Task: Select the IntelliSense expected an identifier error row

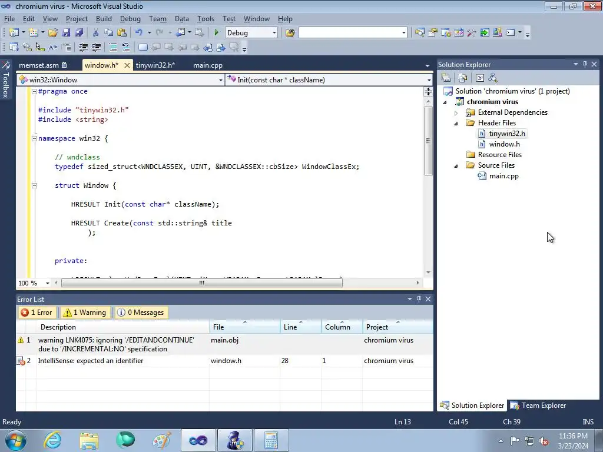Action: click(224, 361)
